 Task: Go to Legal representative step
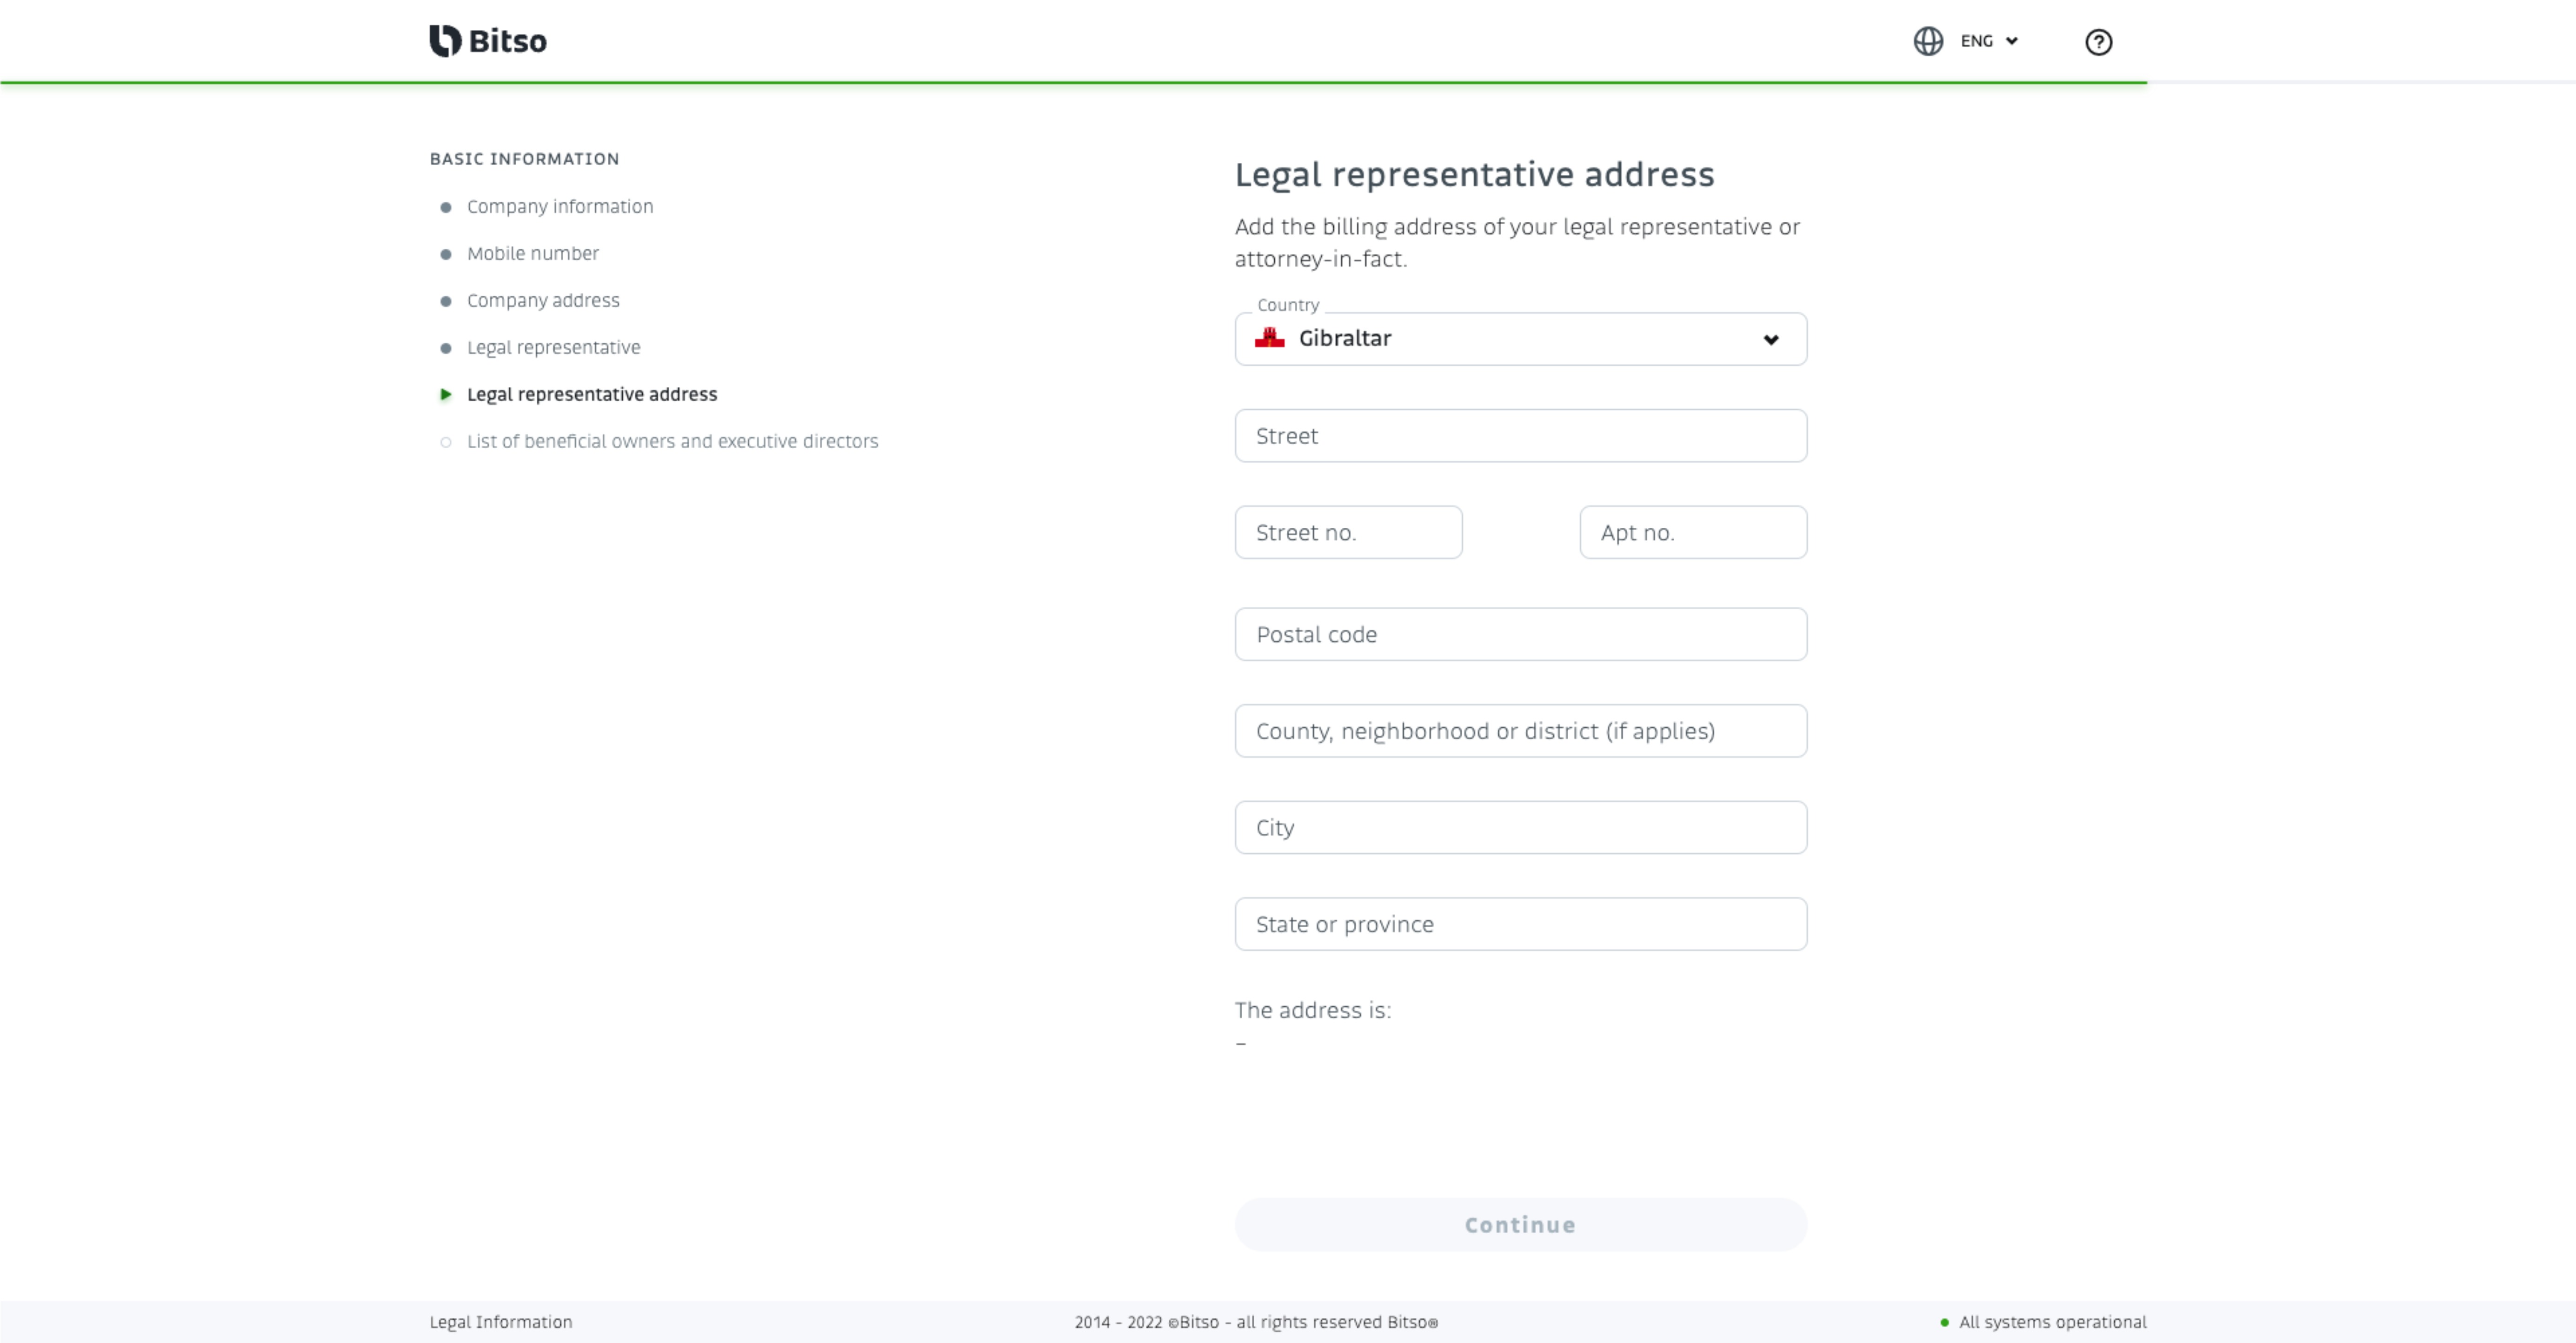pyautogui.click(x=553, y=347)
